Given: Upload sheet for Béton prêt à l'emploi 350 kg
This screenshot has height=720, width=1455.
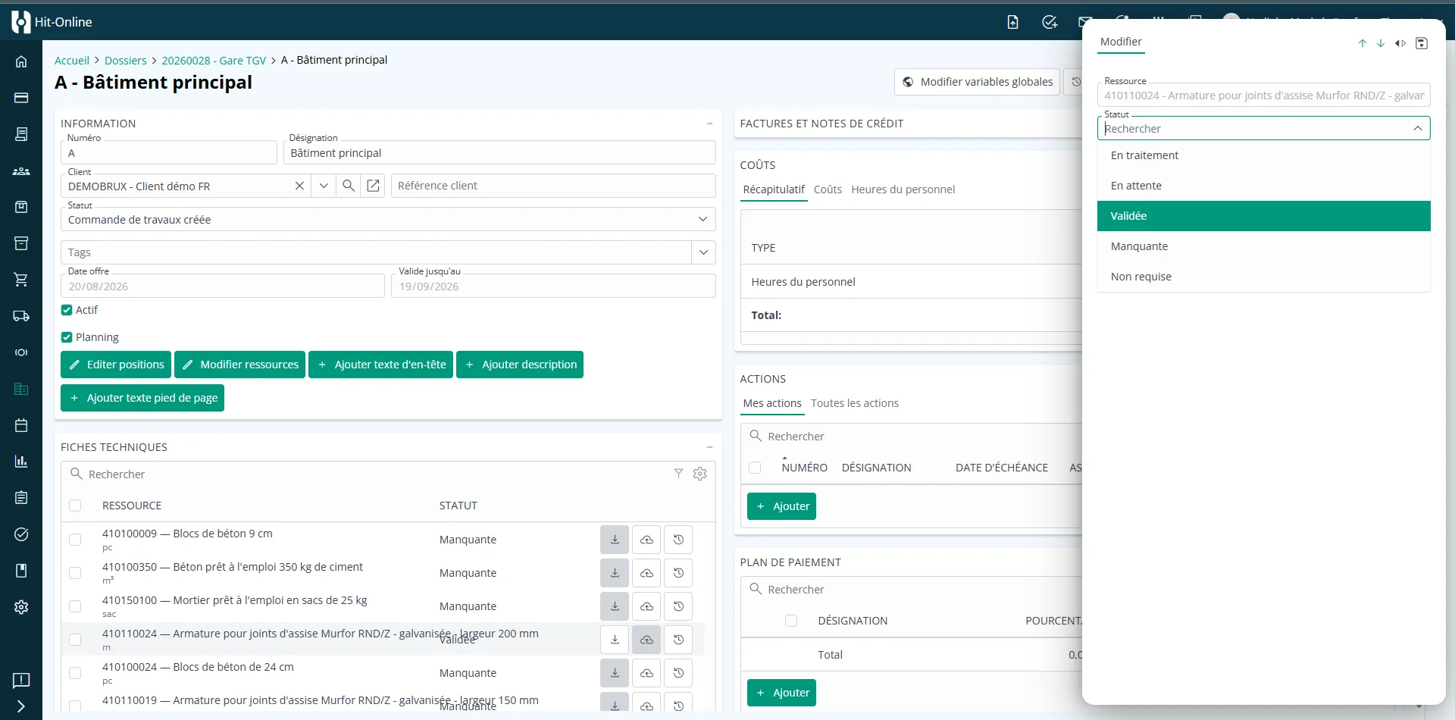Looking at the screenshot, I should [646, 573].
